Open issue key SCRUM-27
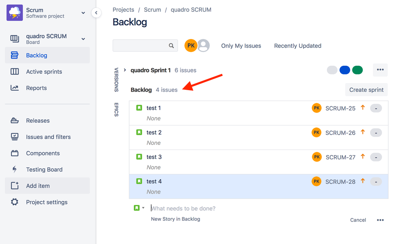Image resolution: width=393 pixels, height=244 pixels. point(340,157)
